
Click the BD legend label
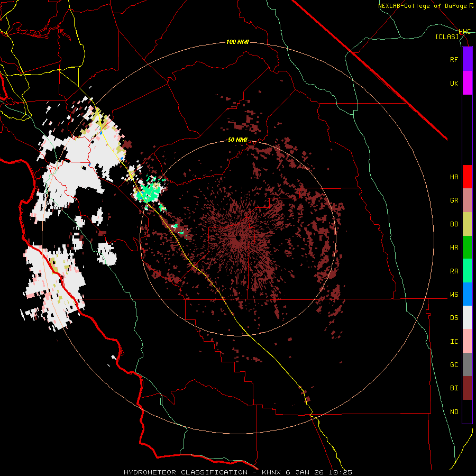click(x=454, y=224)
